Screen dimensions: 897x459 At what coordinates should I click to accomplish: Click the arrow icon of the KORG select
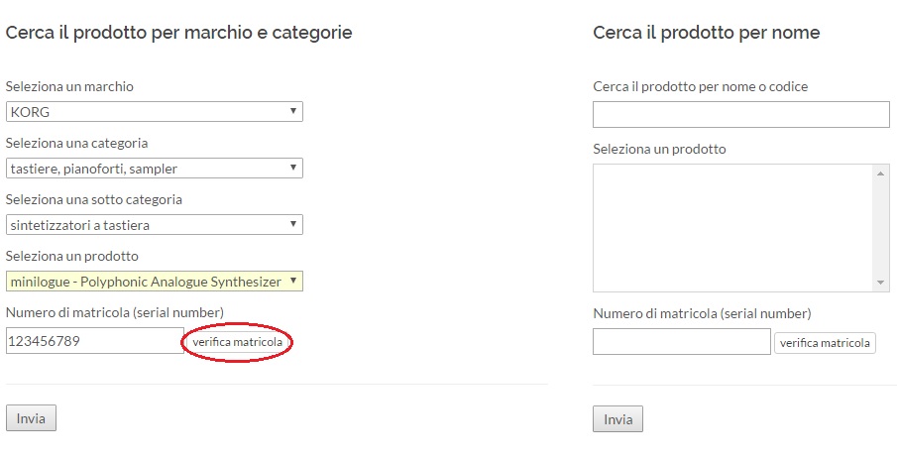293,110
